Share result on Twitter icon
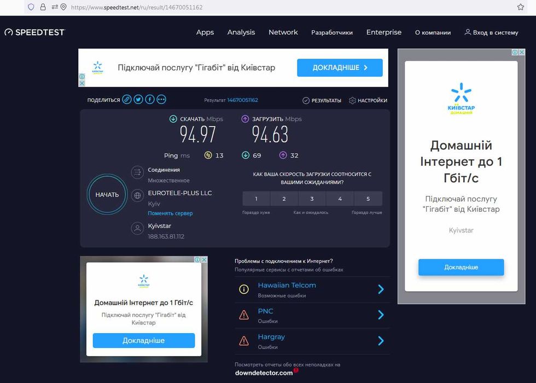 pos(138,100)
